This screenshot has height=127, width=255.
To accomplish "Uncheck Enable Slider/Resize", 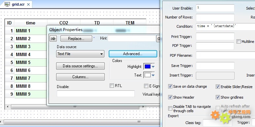I will (218, 87).
